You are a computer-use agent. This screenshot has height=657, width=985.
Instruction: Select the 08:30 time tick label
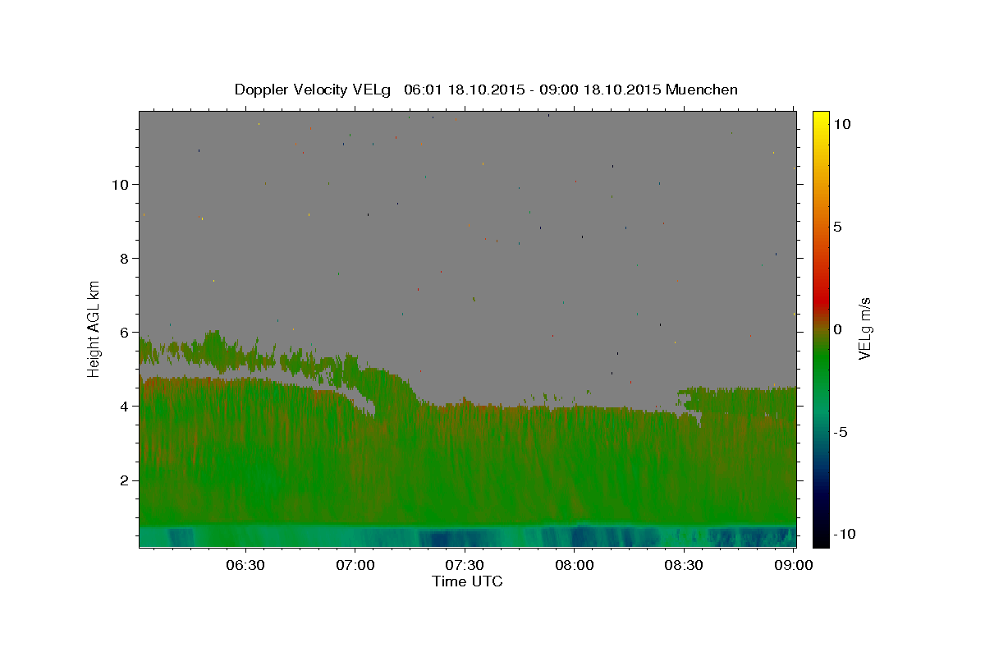pos(684,565)
